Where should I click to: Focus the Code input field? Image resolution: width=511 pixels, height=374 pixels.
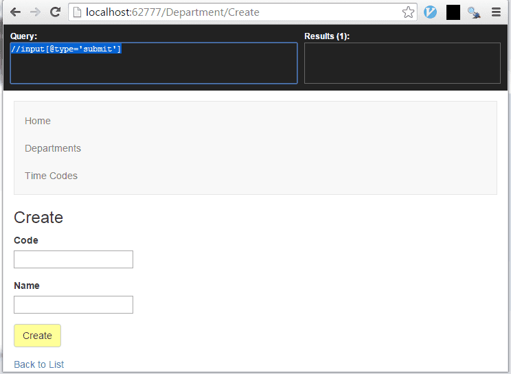[73, 259]
